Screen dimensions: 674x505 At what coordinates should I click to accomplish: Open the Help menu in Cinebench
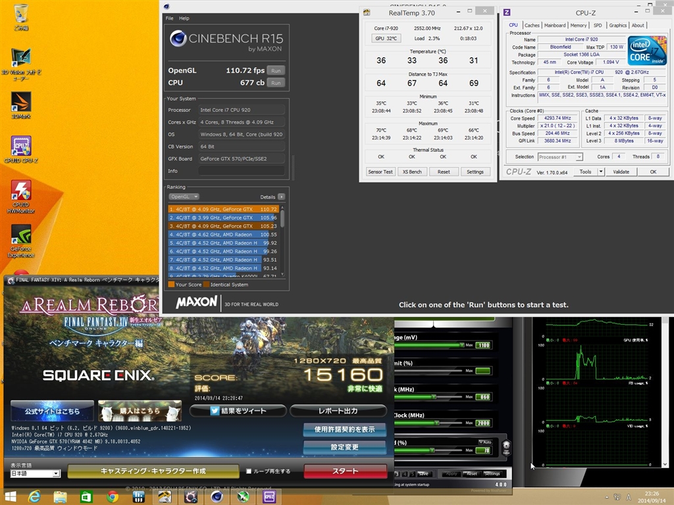pyautogui.click(x=184, y=18)
